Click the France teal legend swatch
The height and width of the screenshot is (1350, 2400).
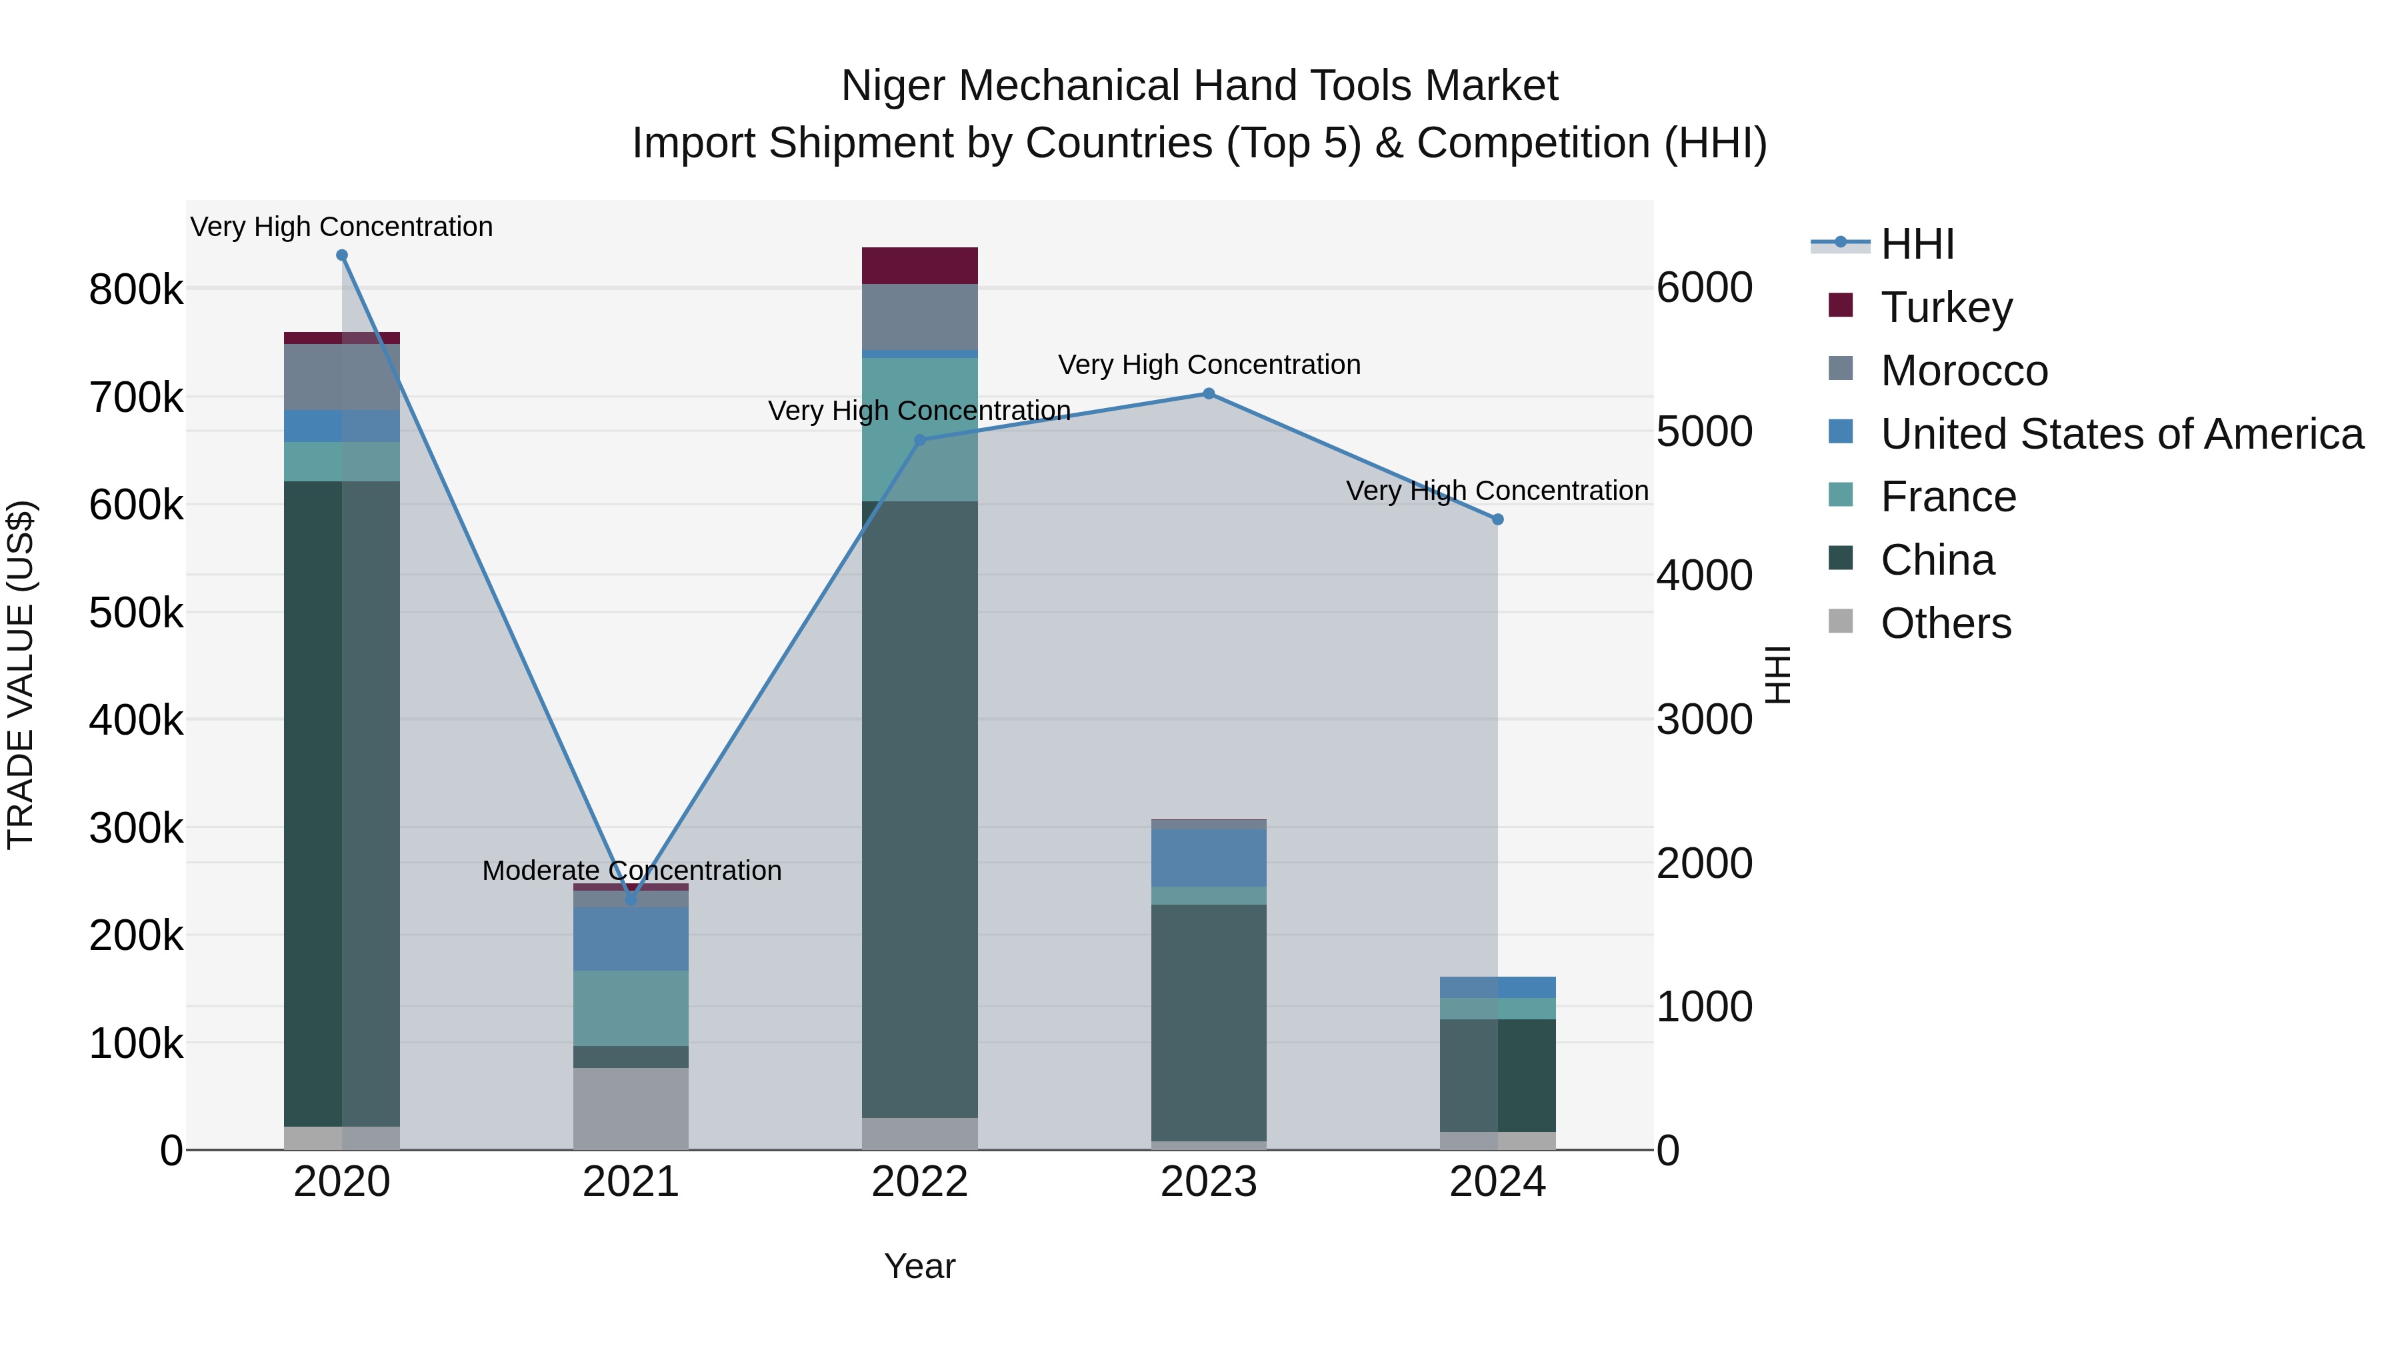(1841, 495)
